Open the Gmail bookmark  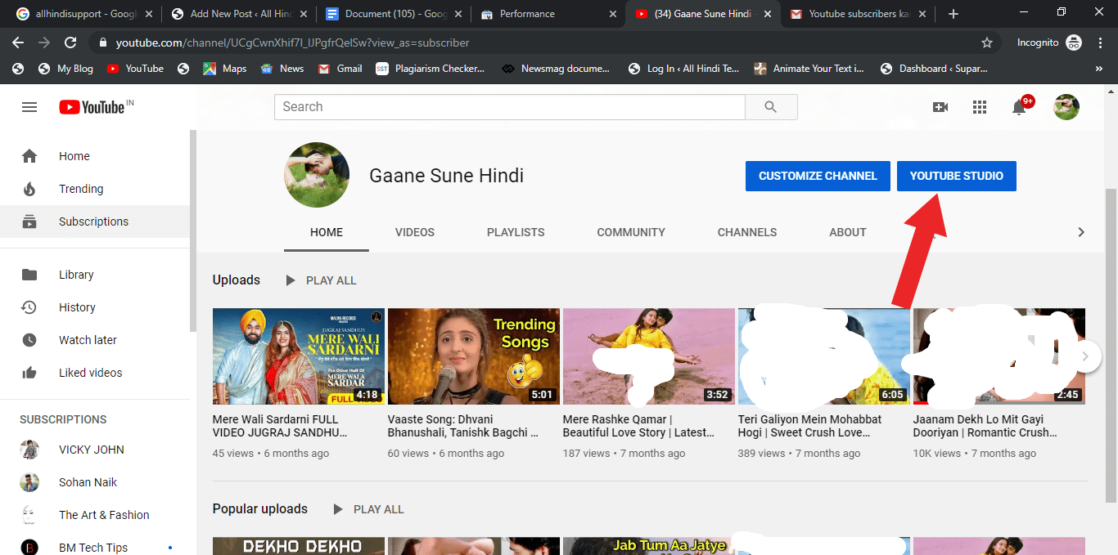point(340,69)
